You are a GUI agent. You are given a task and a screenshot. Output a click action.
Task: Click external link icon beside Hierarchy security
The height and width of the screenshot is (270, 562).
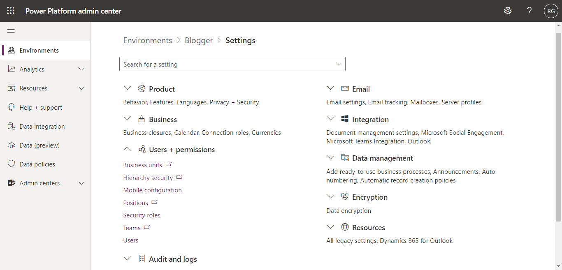pos(179,177)
